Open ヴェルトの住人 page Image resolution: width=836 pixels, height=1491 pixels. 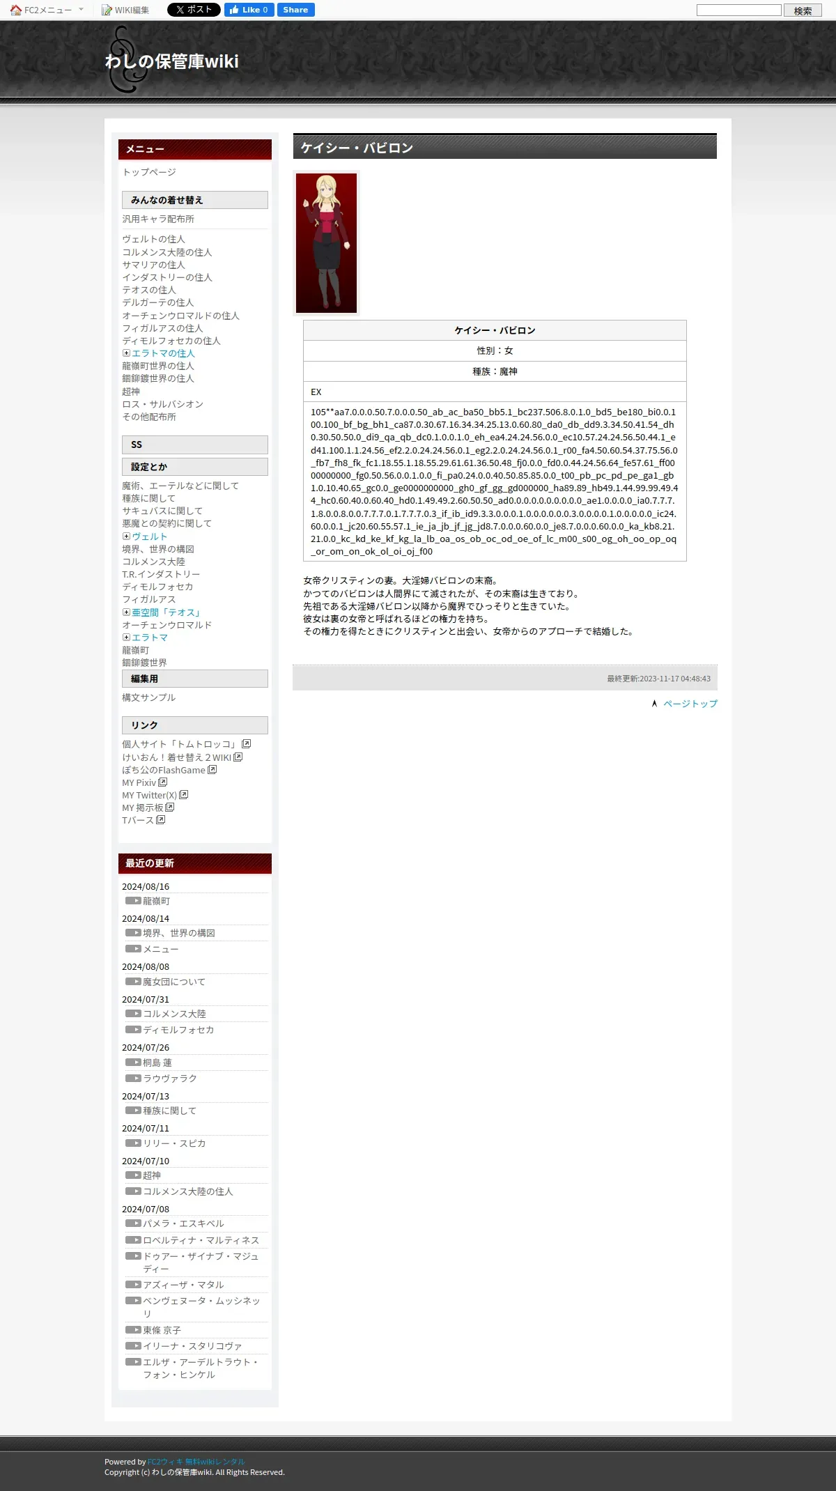[153, 239]
